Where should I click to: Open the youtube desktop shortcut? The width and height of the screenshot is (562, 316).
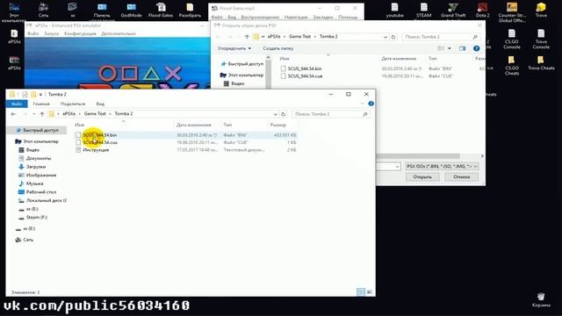[394, 10]
